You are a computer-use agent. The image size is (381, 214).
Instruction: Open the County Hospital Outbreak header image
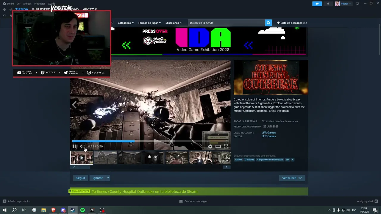(x=271, y=77)
